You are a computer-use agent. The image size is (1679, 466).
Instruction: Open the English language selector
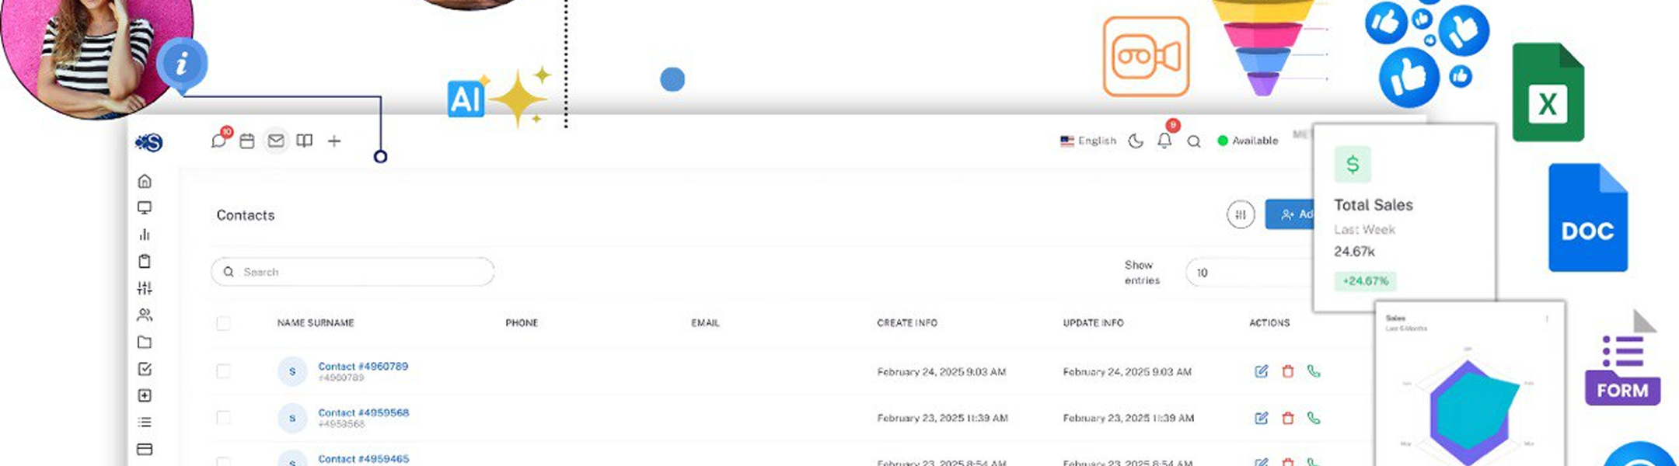point(1088,141)
